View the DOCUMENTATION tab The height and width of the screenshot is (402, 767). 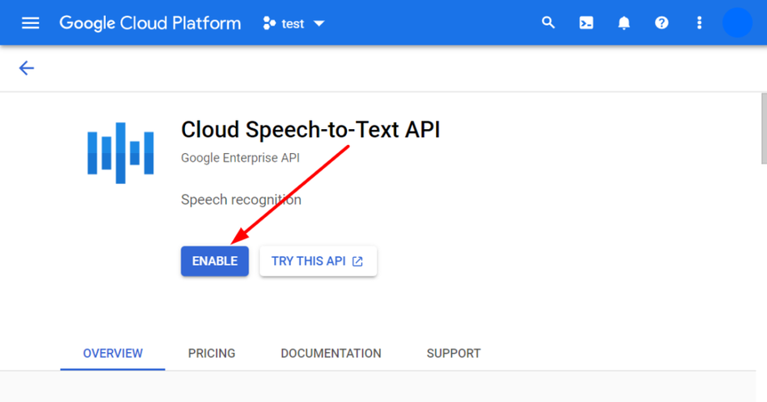tap(331, 354)
